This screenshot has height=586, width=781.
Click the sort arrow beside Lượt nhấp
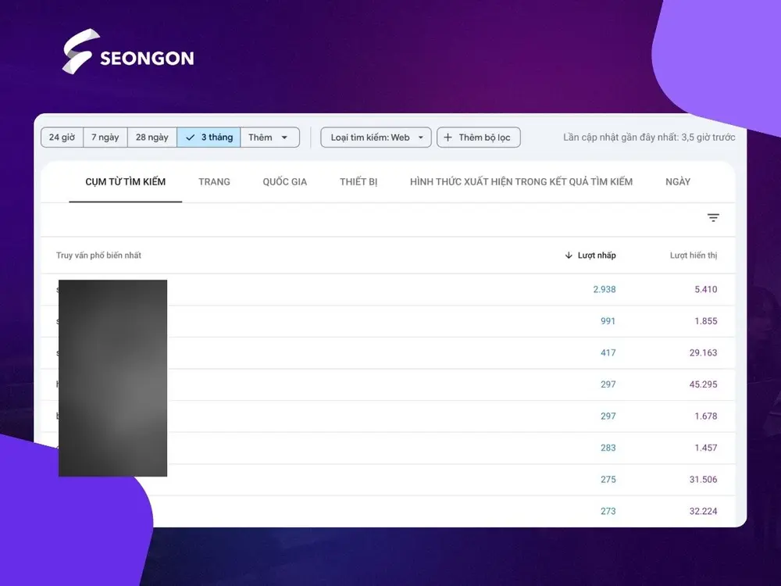click(569, 255)
